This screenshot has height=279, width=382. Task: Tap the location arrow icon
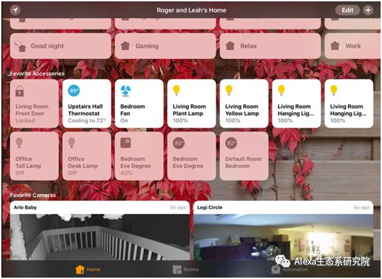[15, 10]
